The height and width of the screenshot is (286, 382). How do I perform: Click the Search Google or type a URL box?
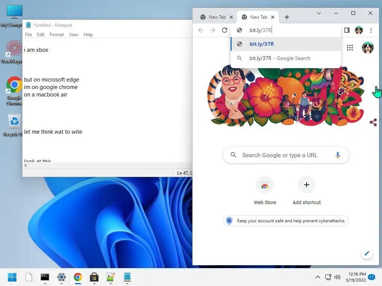click(286, 155)
